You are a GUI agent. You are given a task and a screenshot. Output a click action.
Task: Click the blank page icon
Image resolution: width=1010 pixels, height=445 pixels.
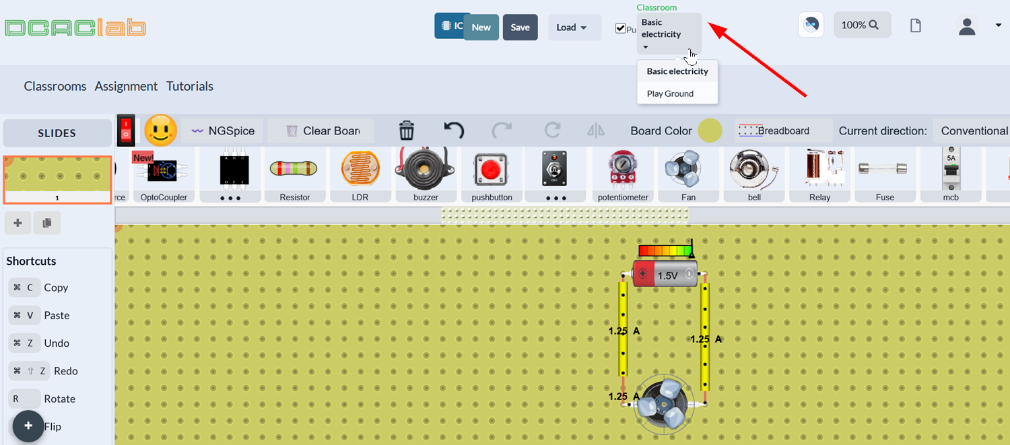click(x=915, y=26)
